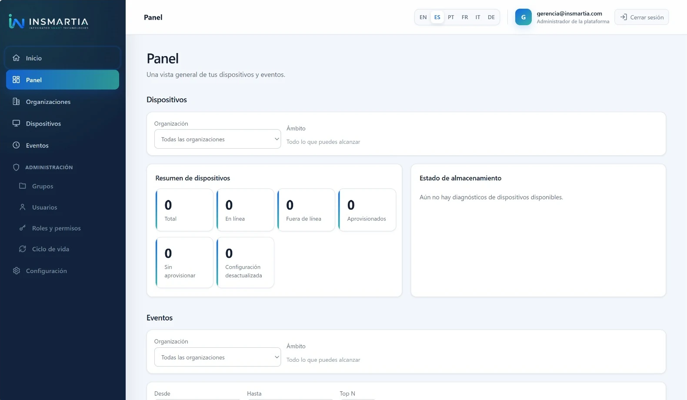
Task: Open Usuarios under Administración
Action: pos(65,207)
